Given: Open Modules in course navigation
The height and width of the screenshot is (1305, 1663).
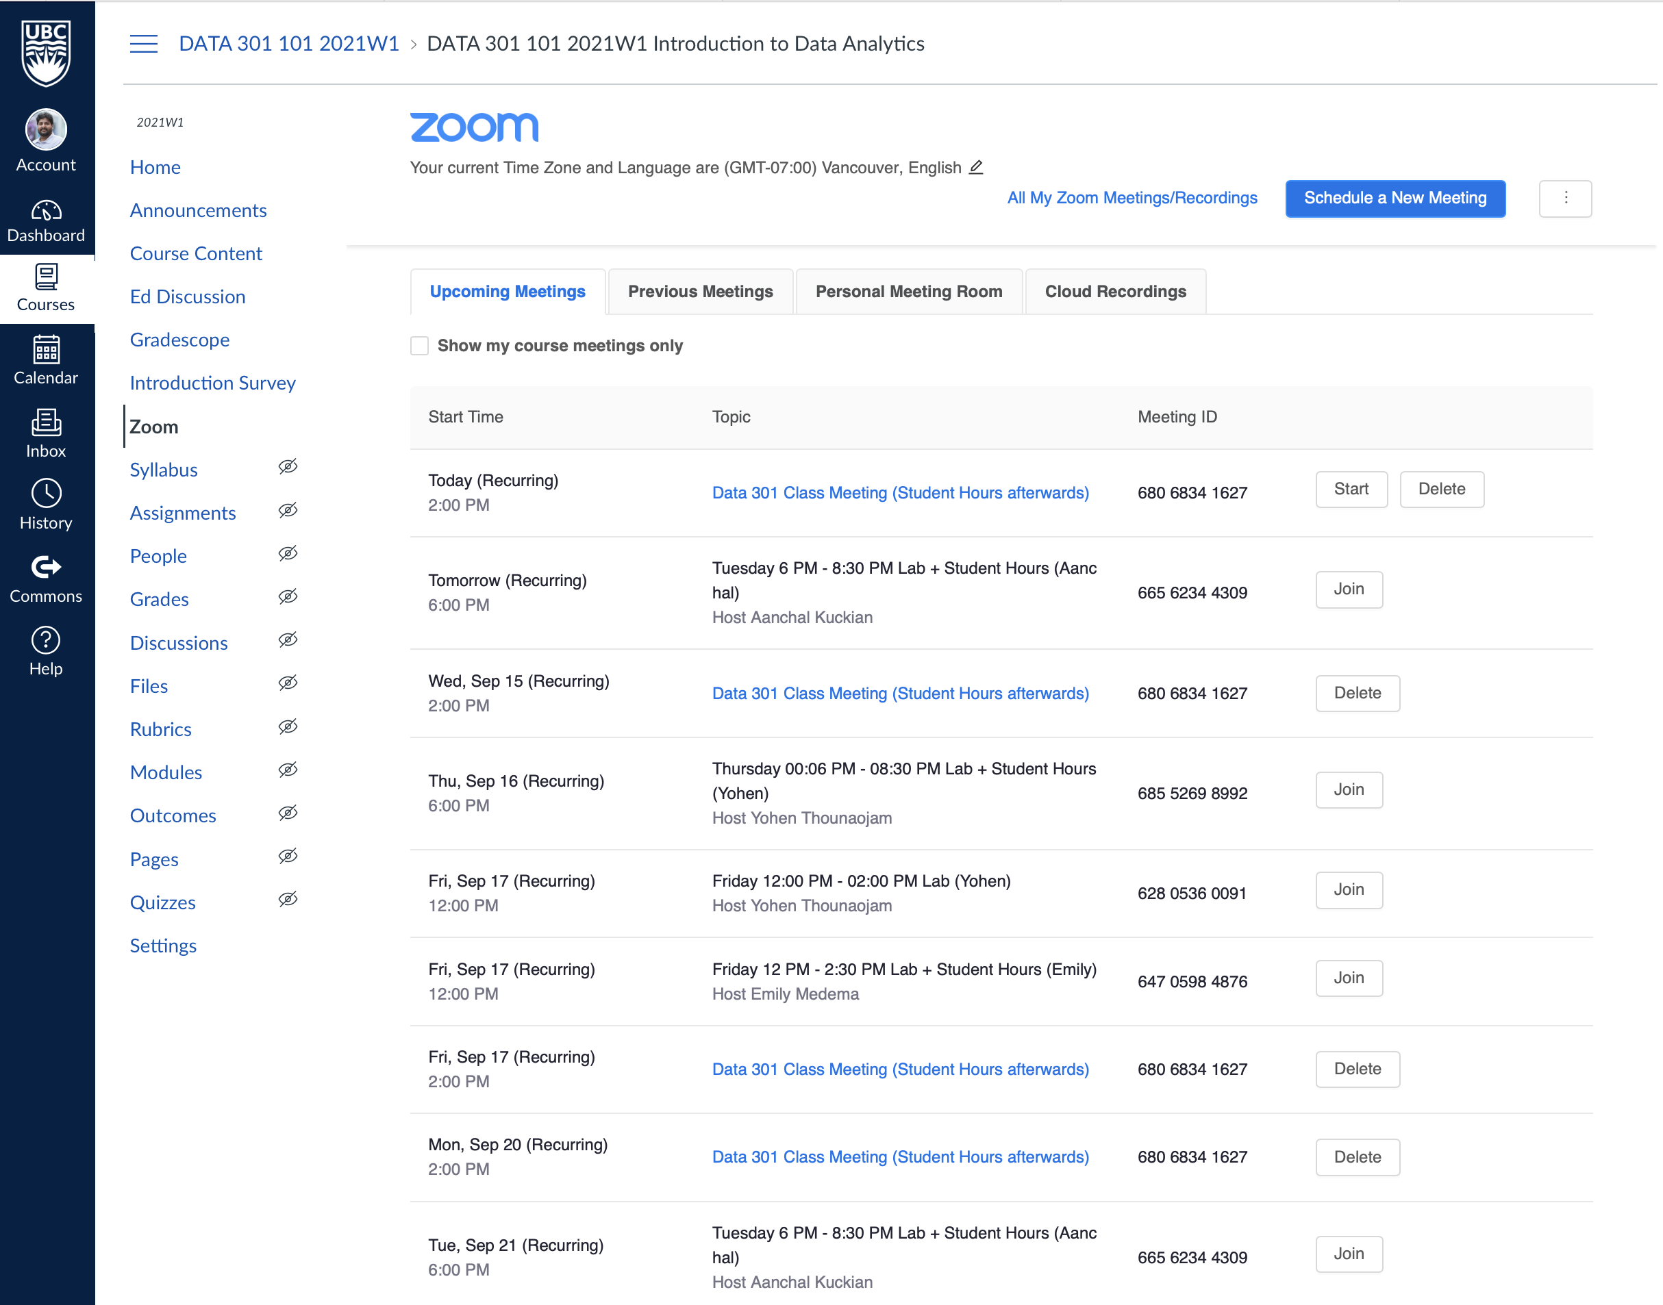Looking at the screenshot, I should click(x=166, y=772).
